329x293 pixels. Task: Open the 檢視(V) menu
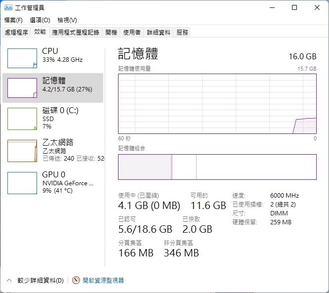67,20
